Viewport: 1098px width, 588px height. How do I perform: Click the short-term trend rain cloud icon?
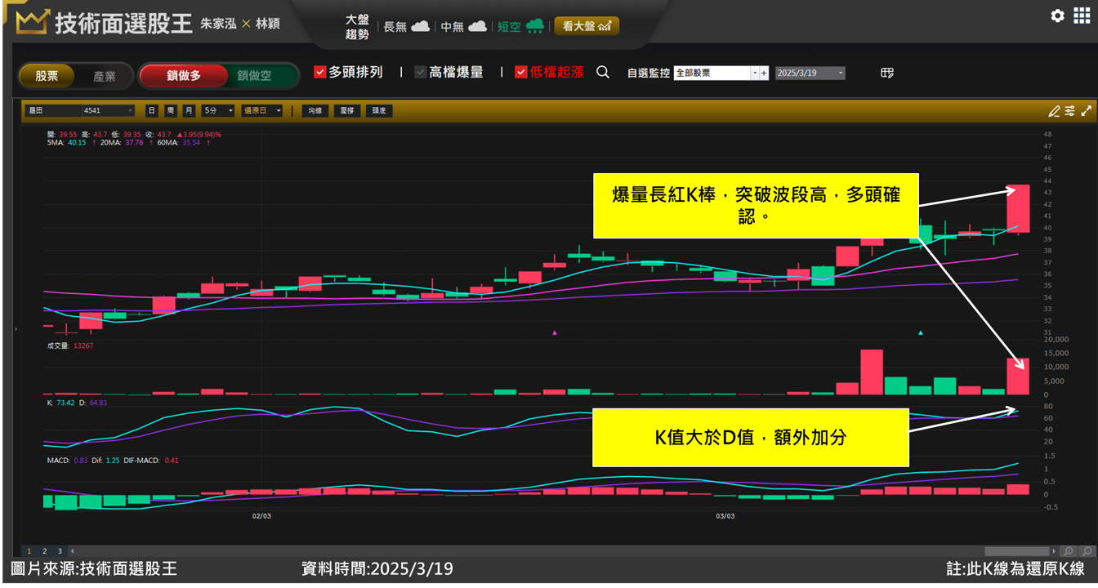coord(535,26)
